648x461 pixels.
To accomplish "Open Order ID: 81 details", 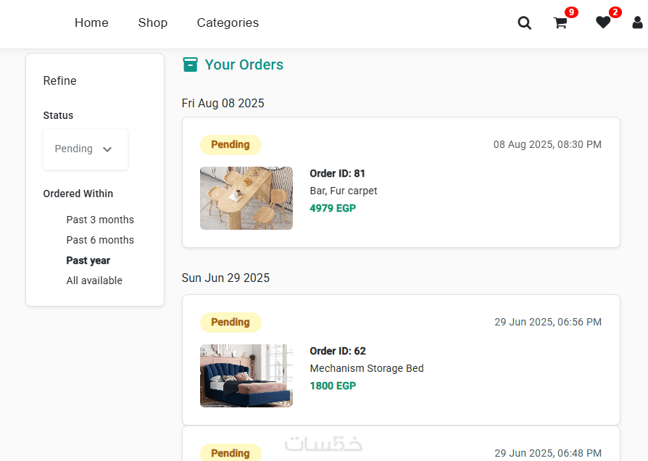I will tap(338, 173).
